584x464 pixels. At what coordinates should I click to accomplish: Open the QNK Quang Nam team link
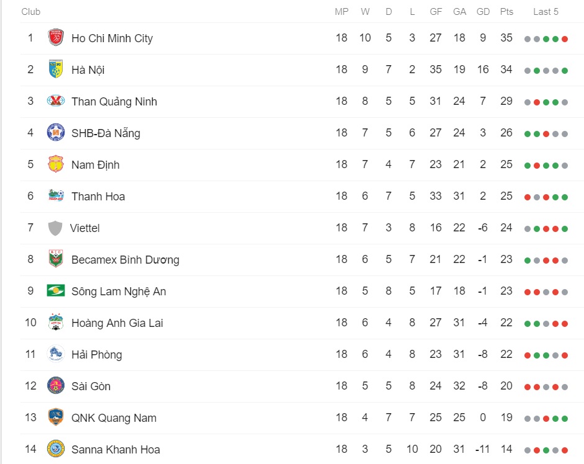pyautogui.click(x=114, y=418)
